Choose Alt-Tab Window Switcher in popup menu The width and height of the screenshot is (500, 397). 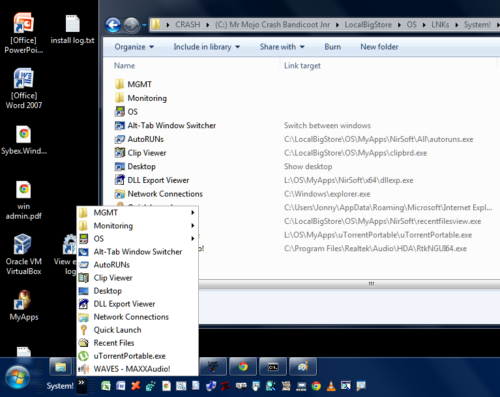[137, 251]
